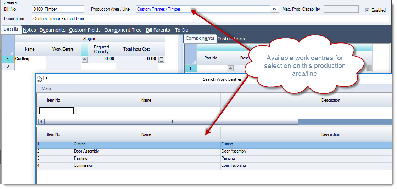The height and width of the screenshot is (189, 397).
Task: Click the select-all corner of Stages grid
Action: pos(8,46)
